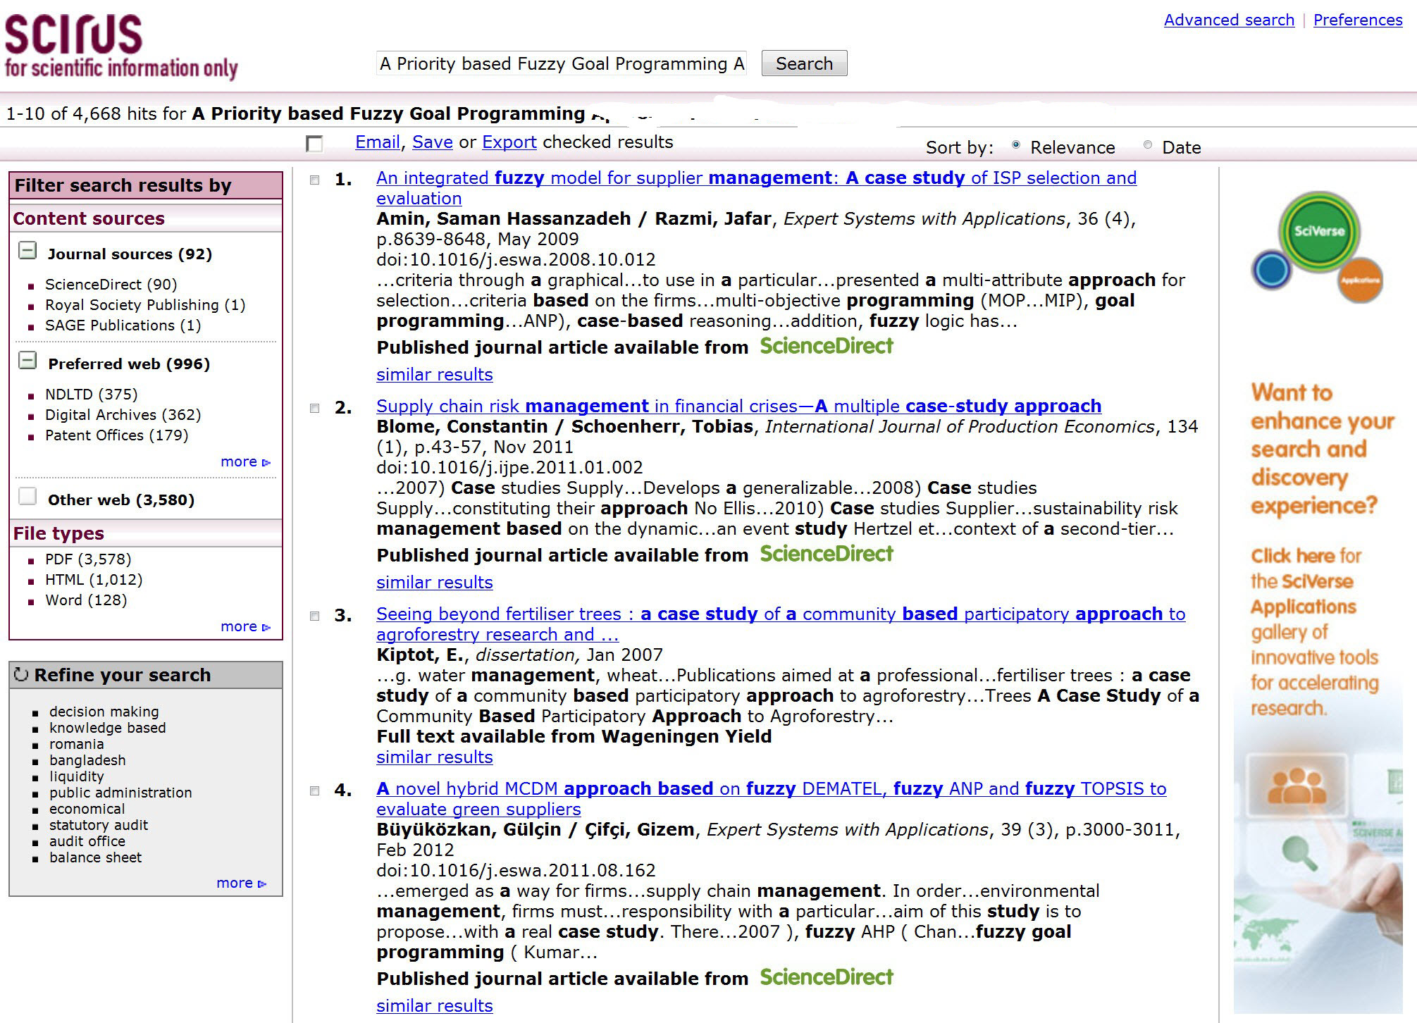The width and height of the screenshot is (1417, 1023).
Task: Open the SciVerse bubbles ad graphic
Action: coord(1318,248)
